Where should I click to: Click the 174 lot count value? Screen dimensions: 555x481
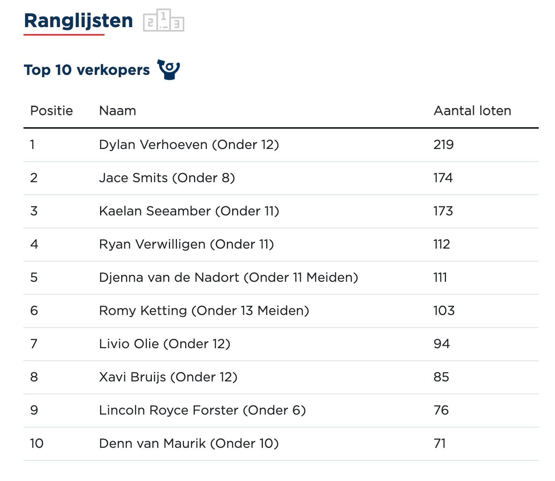point(443,178)
